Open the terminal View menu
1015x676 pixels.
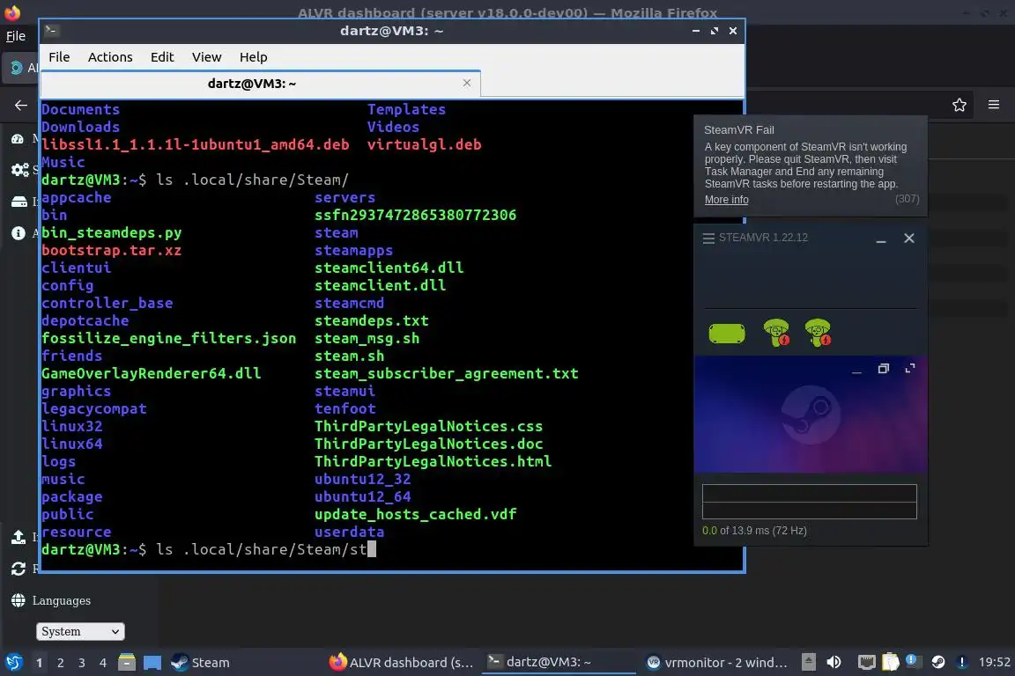206,57
